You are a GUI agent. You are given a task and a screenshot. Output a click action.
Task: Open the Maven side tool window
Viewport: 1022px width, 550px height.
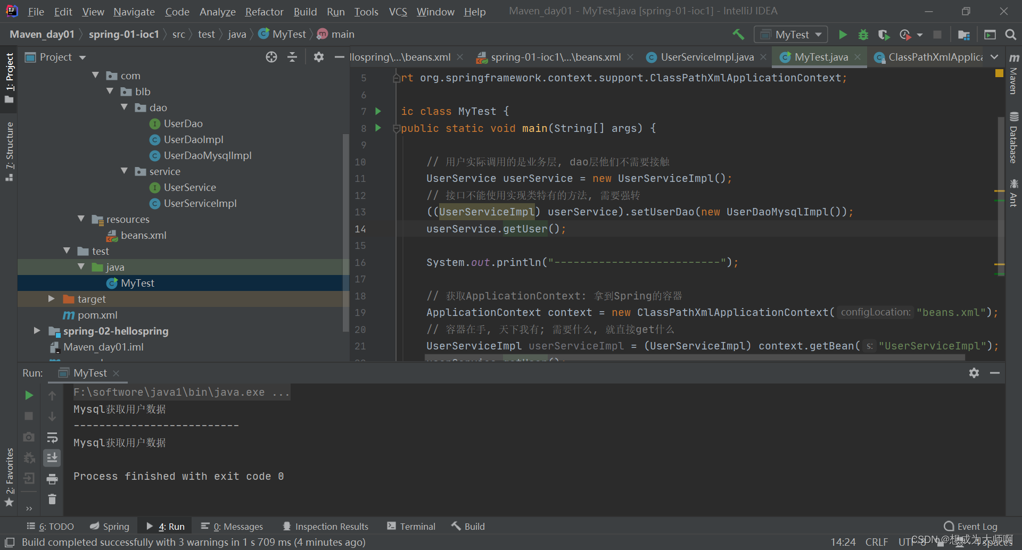1013,74
